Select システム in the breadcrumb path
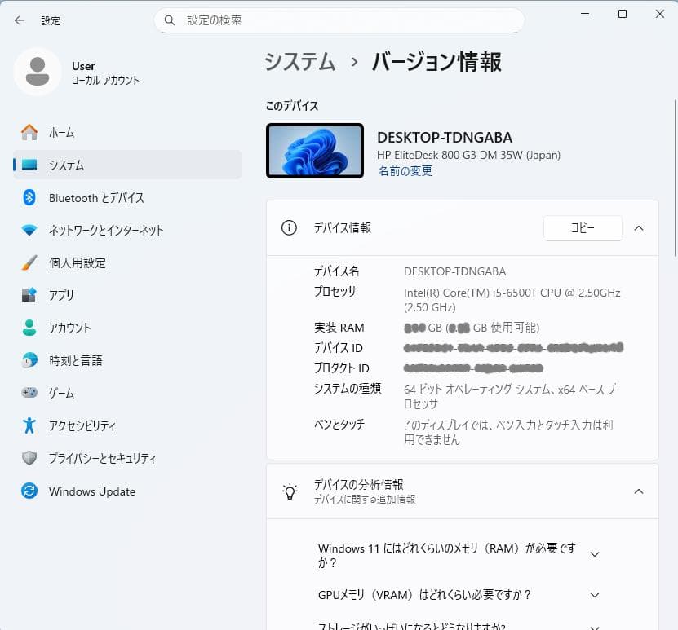The height and width of the screenshot is (630, 678). click(x=299, y=61)
